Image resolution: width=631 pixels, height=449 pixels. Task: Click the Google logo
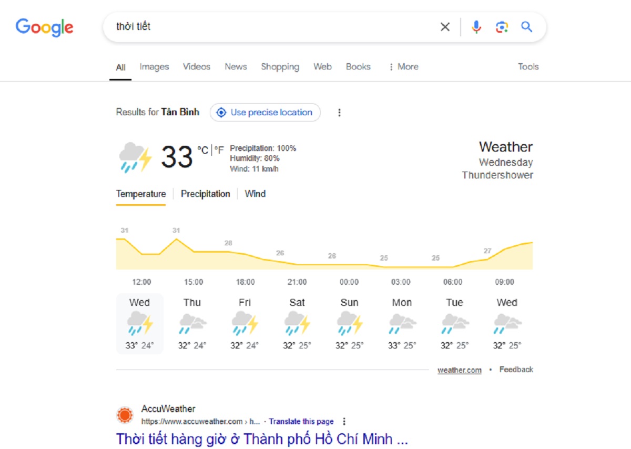45,27
